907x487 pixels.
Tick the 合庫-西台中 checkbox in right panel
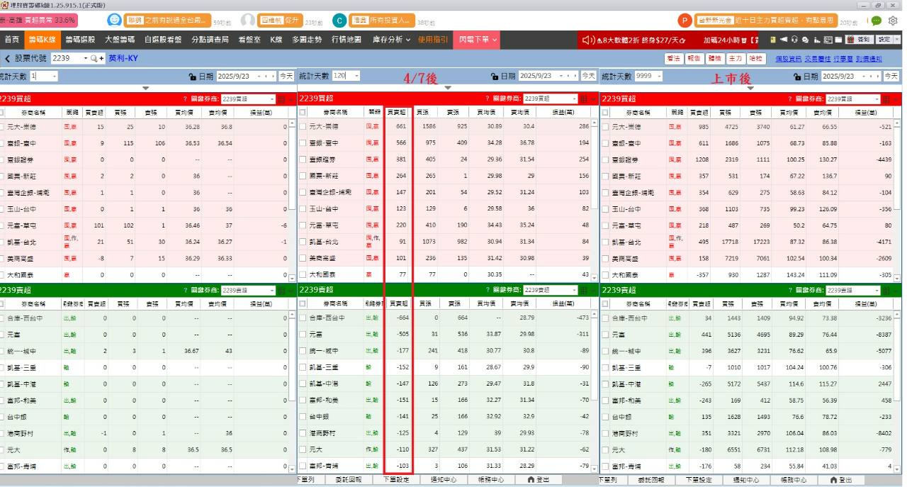[x=606, y=318]
